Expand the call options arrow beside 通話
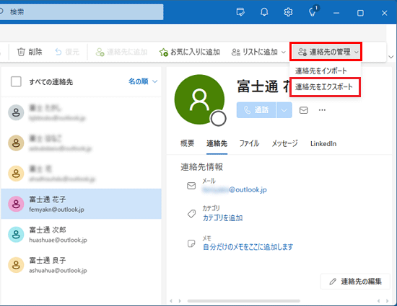The height and width of the screenshot is (306, 397). 284,110
